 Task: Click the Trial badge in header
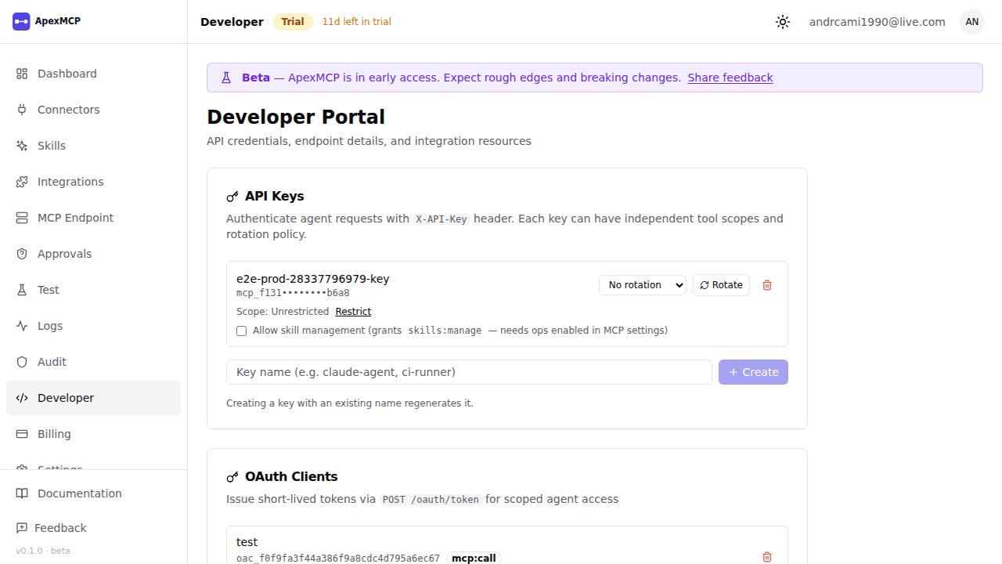(x=293, y=22)
